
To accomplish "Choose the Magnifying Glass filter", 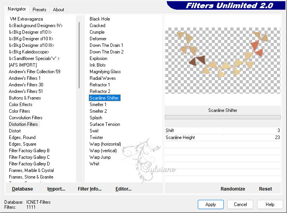I will point(105,72).
